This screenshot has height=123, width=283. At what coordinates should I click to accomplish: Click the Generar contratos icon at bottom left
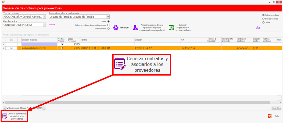coord(5,116)
